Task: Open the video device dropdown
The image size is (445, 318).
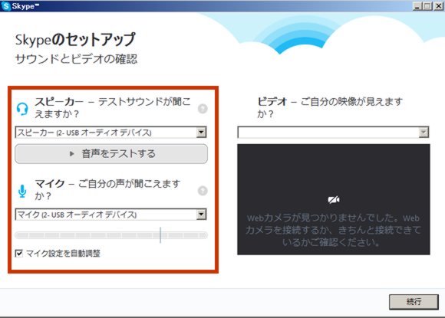Action: click(x=333, y=133)
